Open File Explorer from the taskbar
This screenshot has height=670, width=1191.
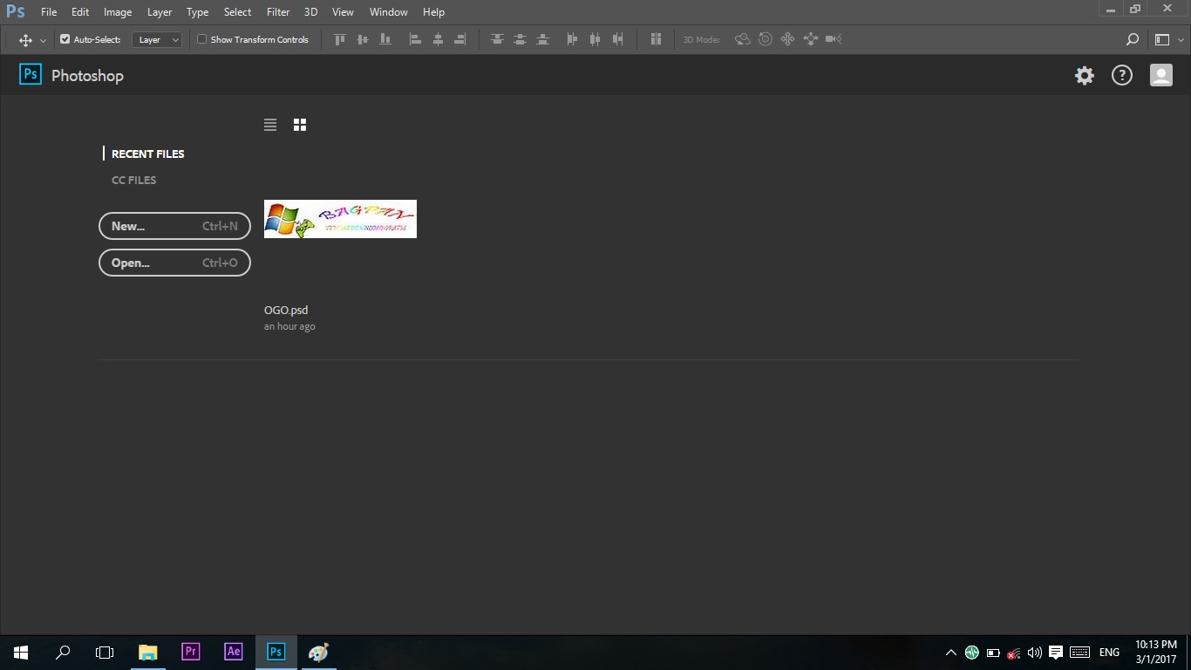tap(148, 653)
